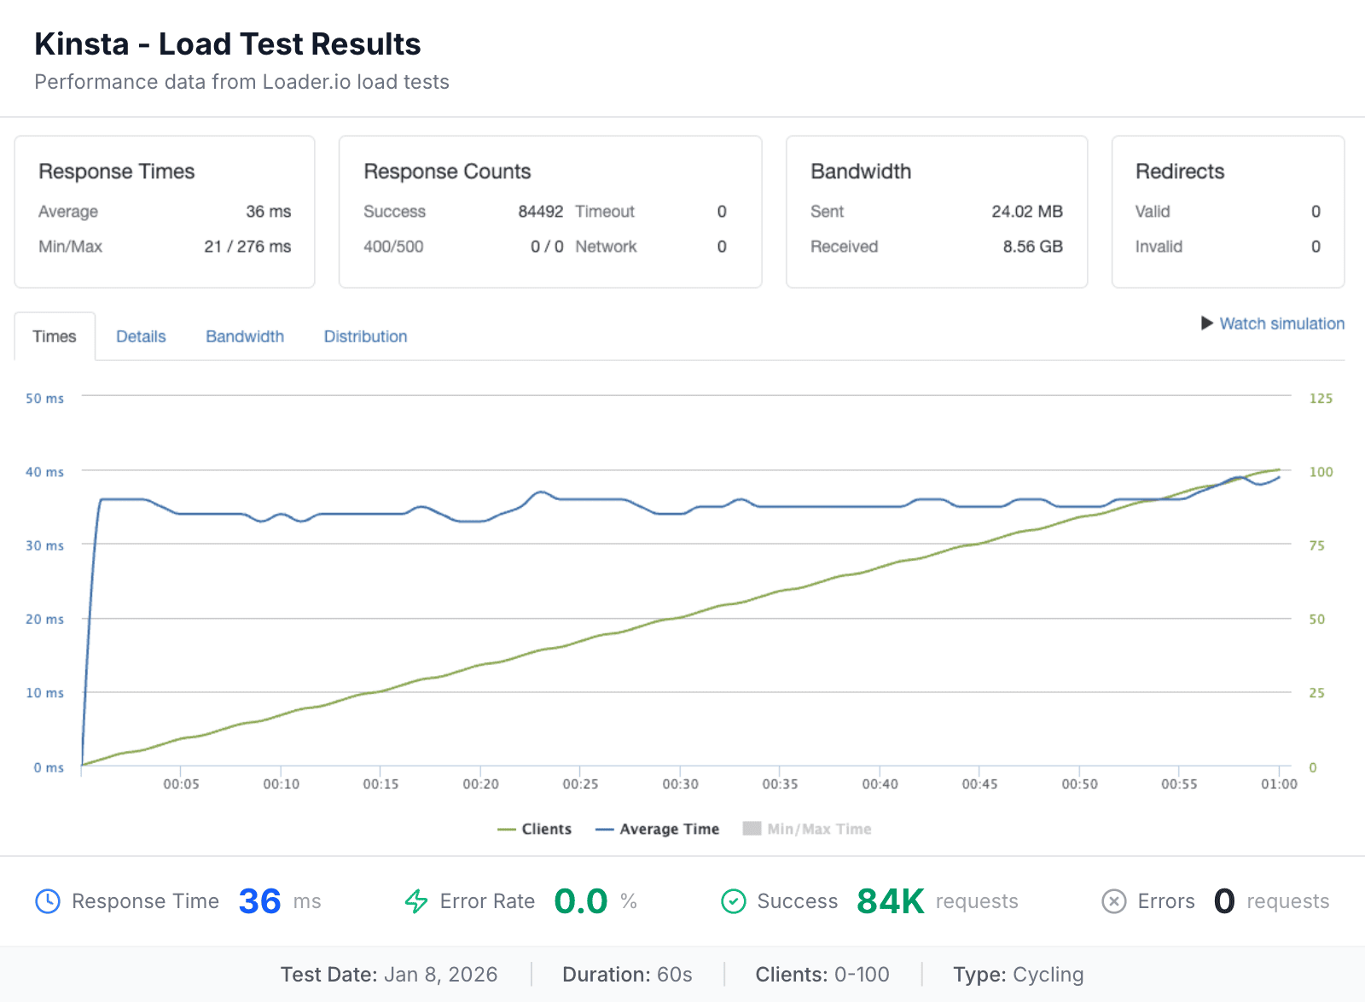This screenshot has width=1365, height=1002.
Task: Click the Clients line marker in legend
Action: point(508,828)
